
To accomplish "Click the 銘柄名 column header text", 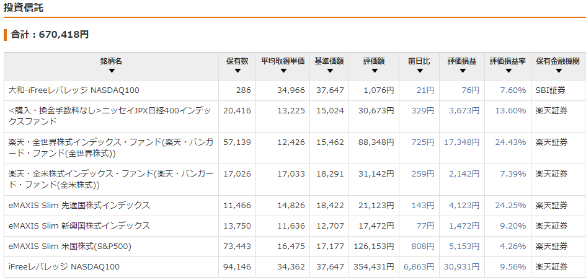I will pos(112,61).
